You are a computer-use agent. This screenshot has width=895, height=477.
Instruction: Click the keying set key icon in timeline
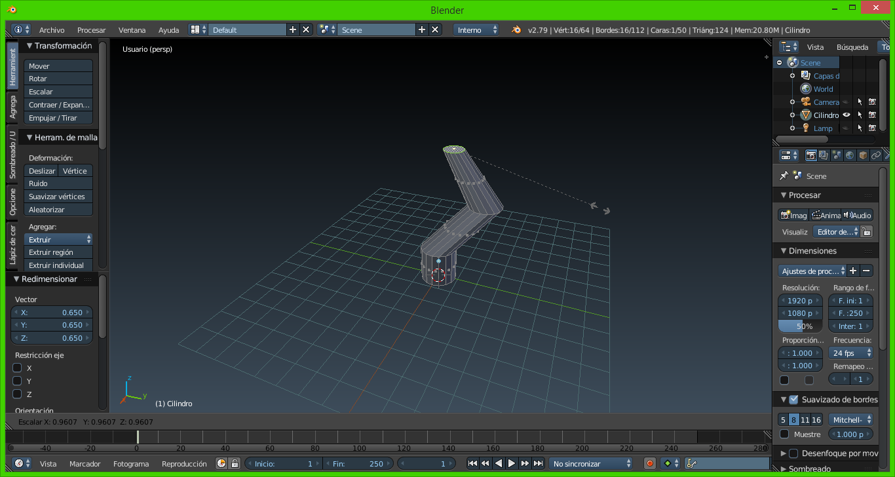691,463
